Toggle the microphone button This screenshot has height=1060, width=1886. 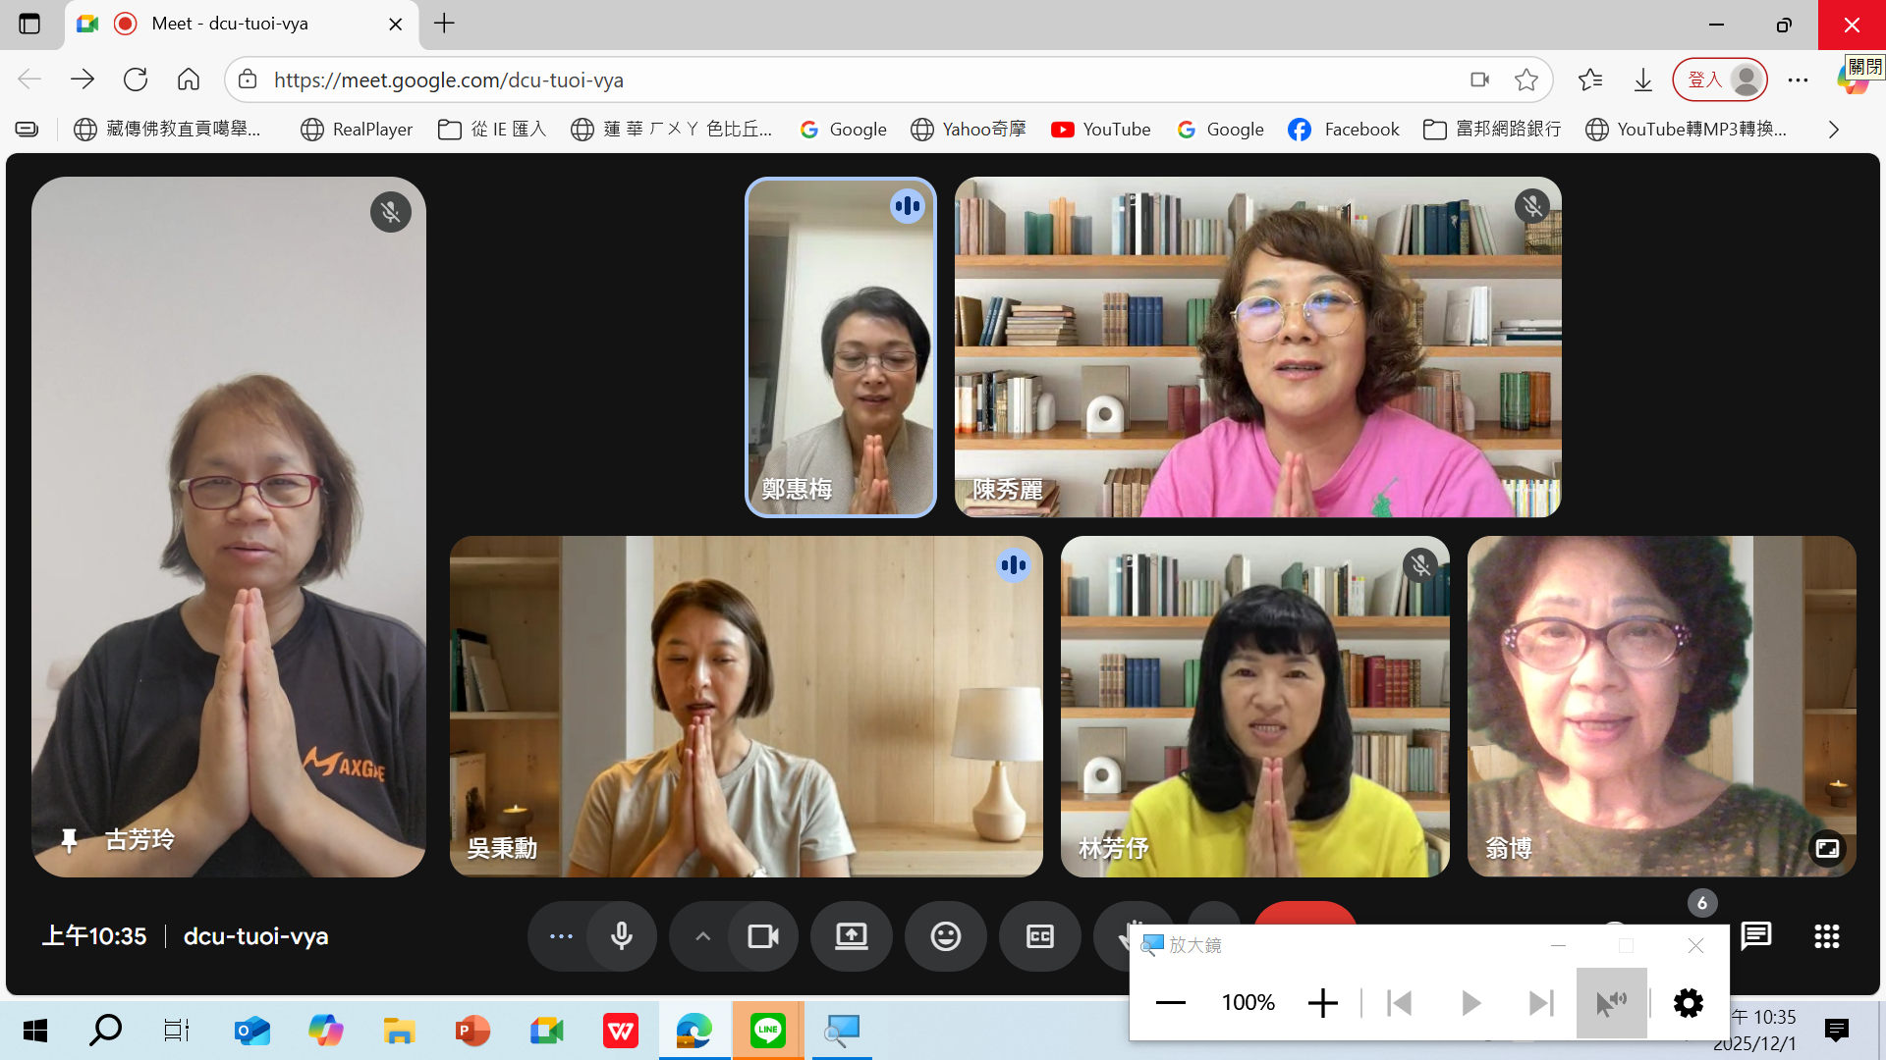pyautogui.click(x=621, y=936)
